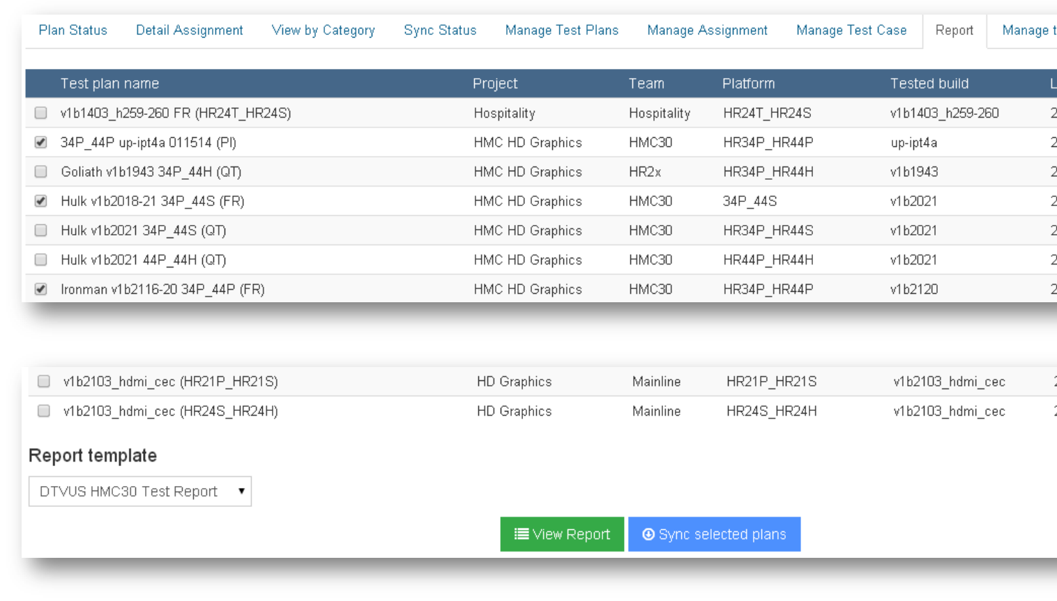The width and height of the screenshot is (1057, 601).
Task: Open the Manage Test Case tab
Action: pos(851,31)
